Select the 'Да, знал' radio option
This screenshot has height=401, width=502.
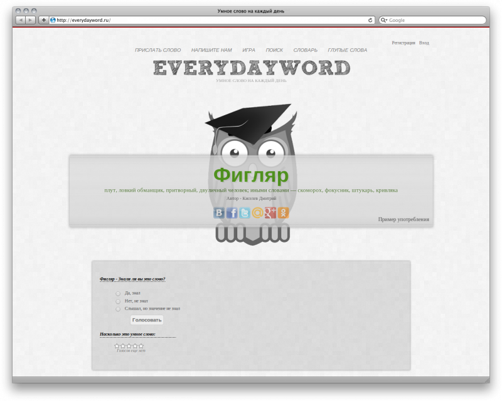coord(118,294)
